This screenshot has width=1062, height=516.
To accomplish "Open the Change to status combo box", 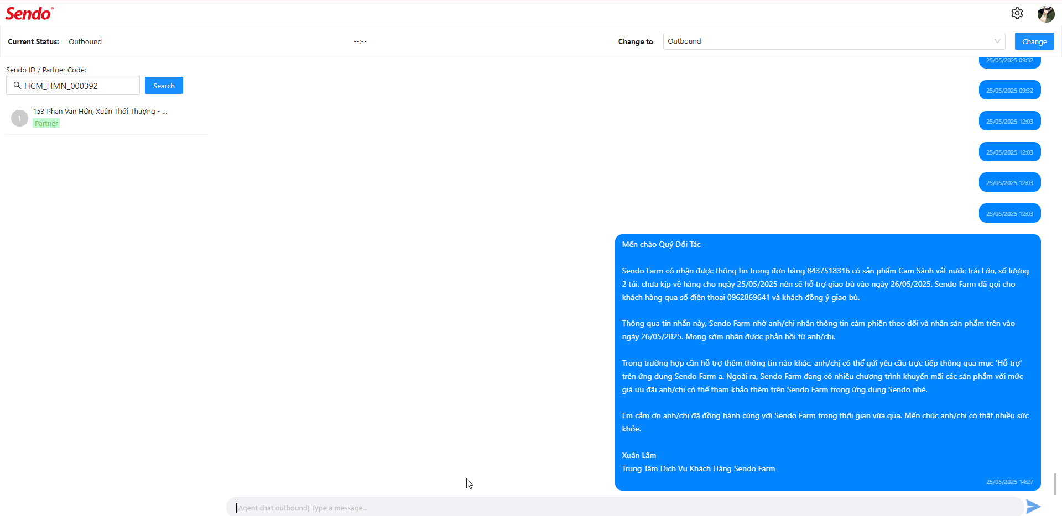I will pyautogui.click(x=834, y=41).
